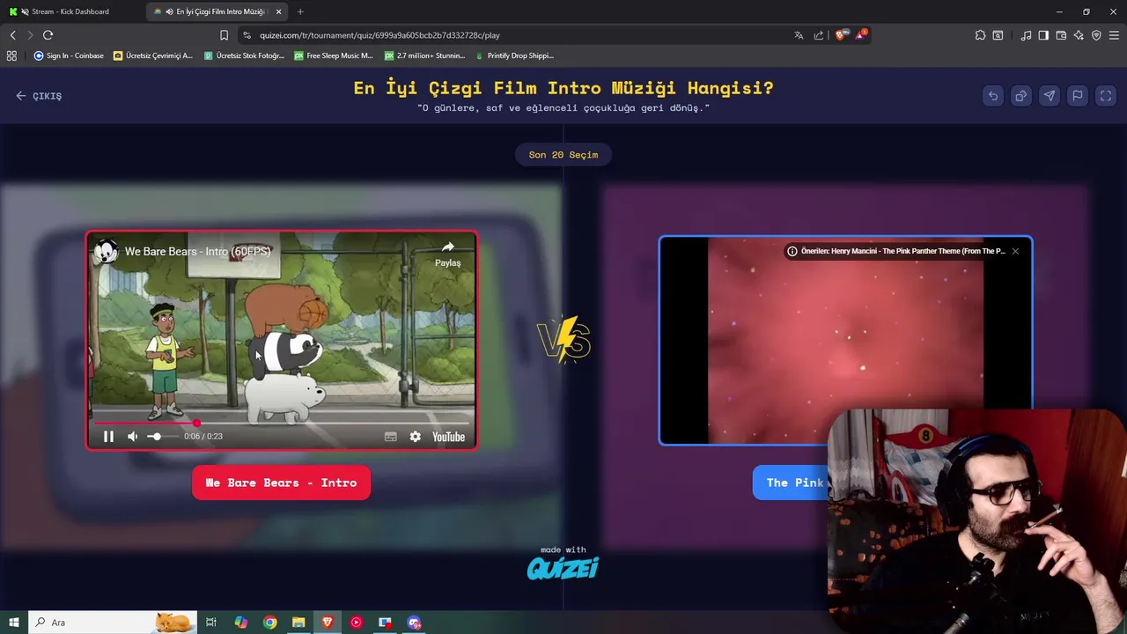1127x634 pixels.
Task: Click the Paylaş share arrow on video
Action: [447, 253]
